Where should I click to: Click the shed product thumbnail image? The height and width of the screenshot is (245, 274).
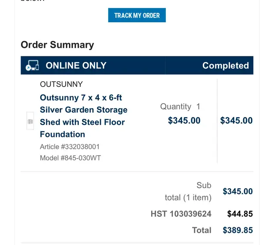(30, 121)
